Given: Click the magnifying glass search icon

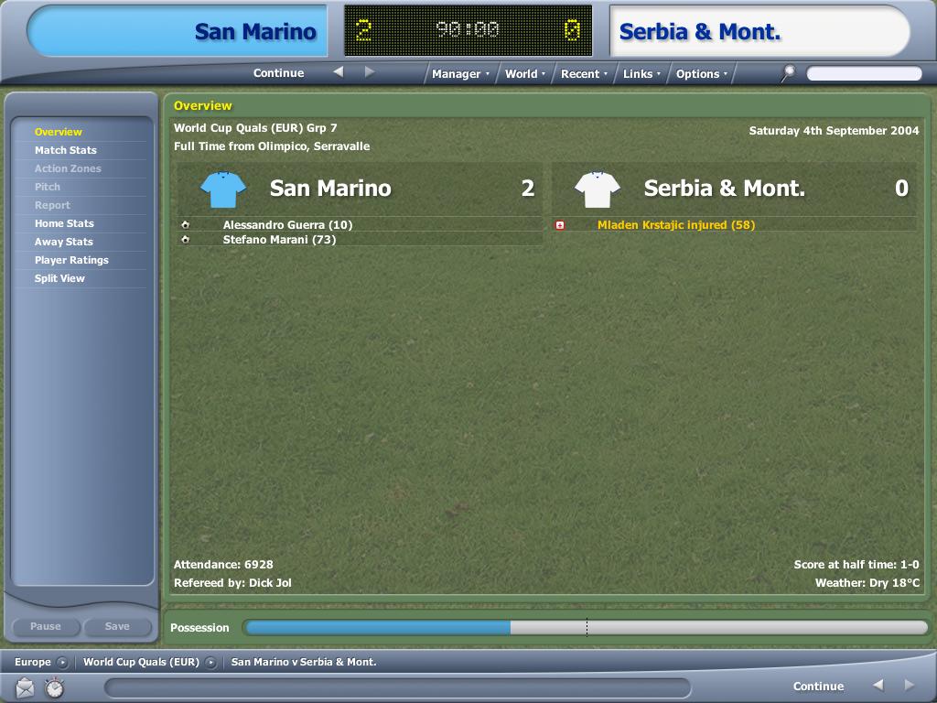Looking at the screenshot, I should pyautogui.click(x=788, y=73).
